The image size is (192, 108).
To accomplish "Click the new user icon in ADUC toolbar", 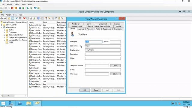I will click(46, 18).
